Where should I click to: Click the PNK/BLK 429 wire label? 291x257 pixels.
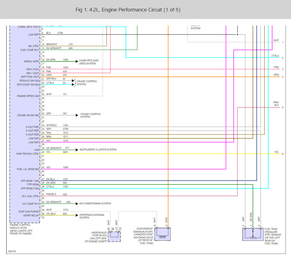click(56, 194)
